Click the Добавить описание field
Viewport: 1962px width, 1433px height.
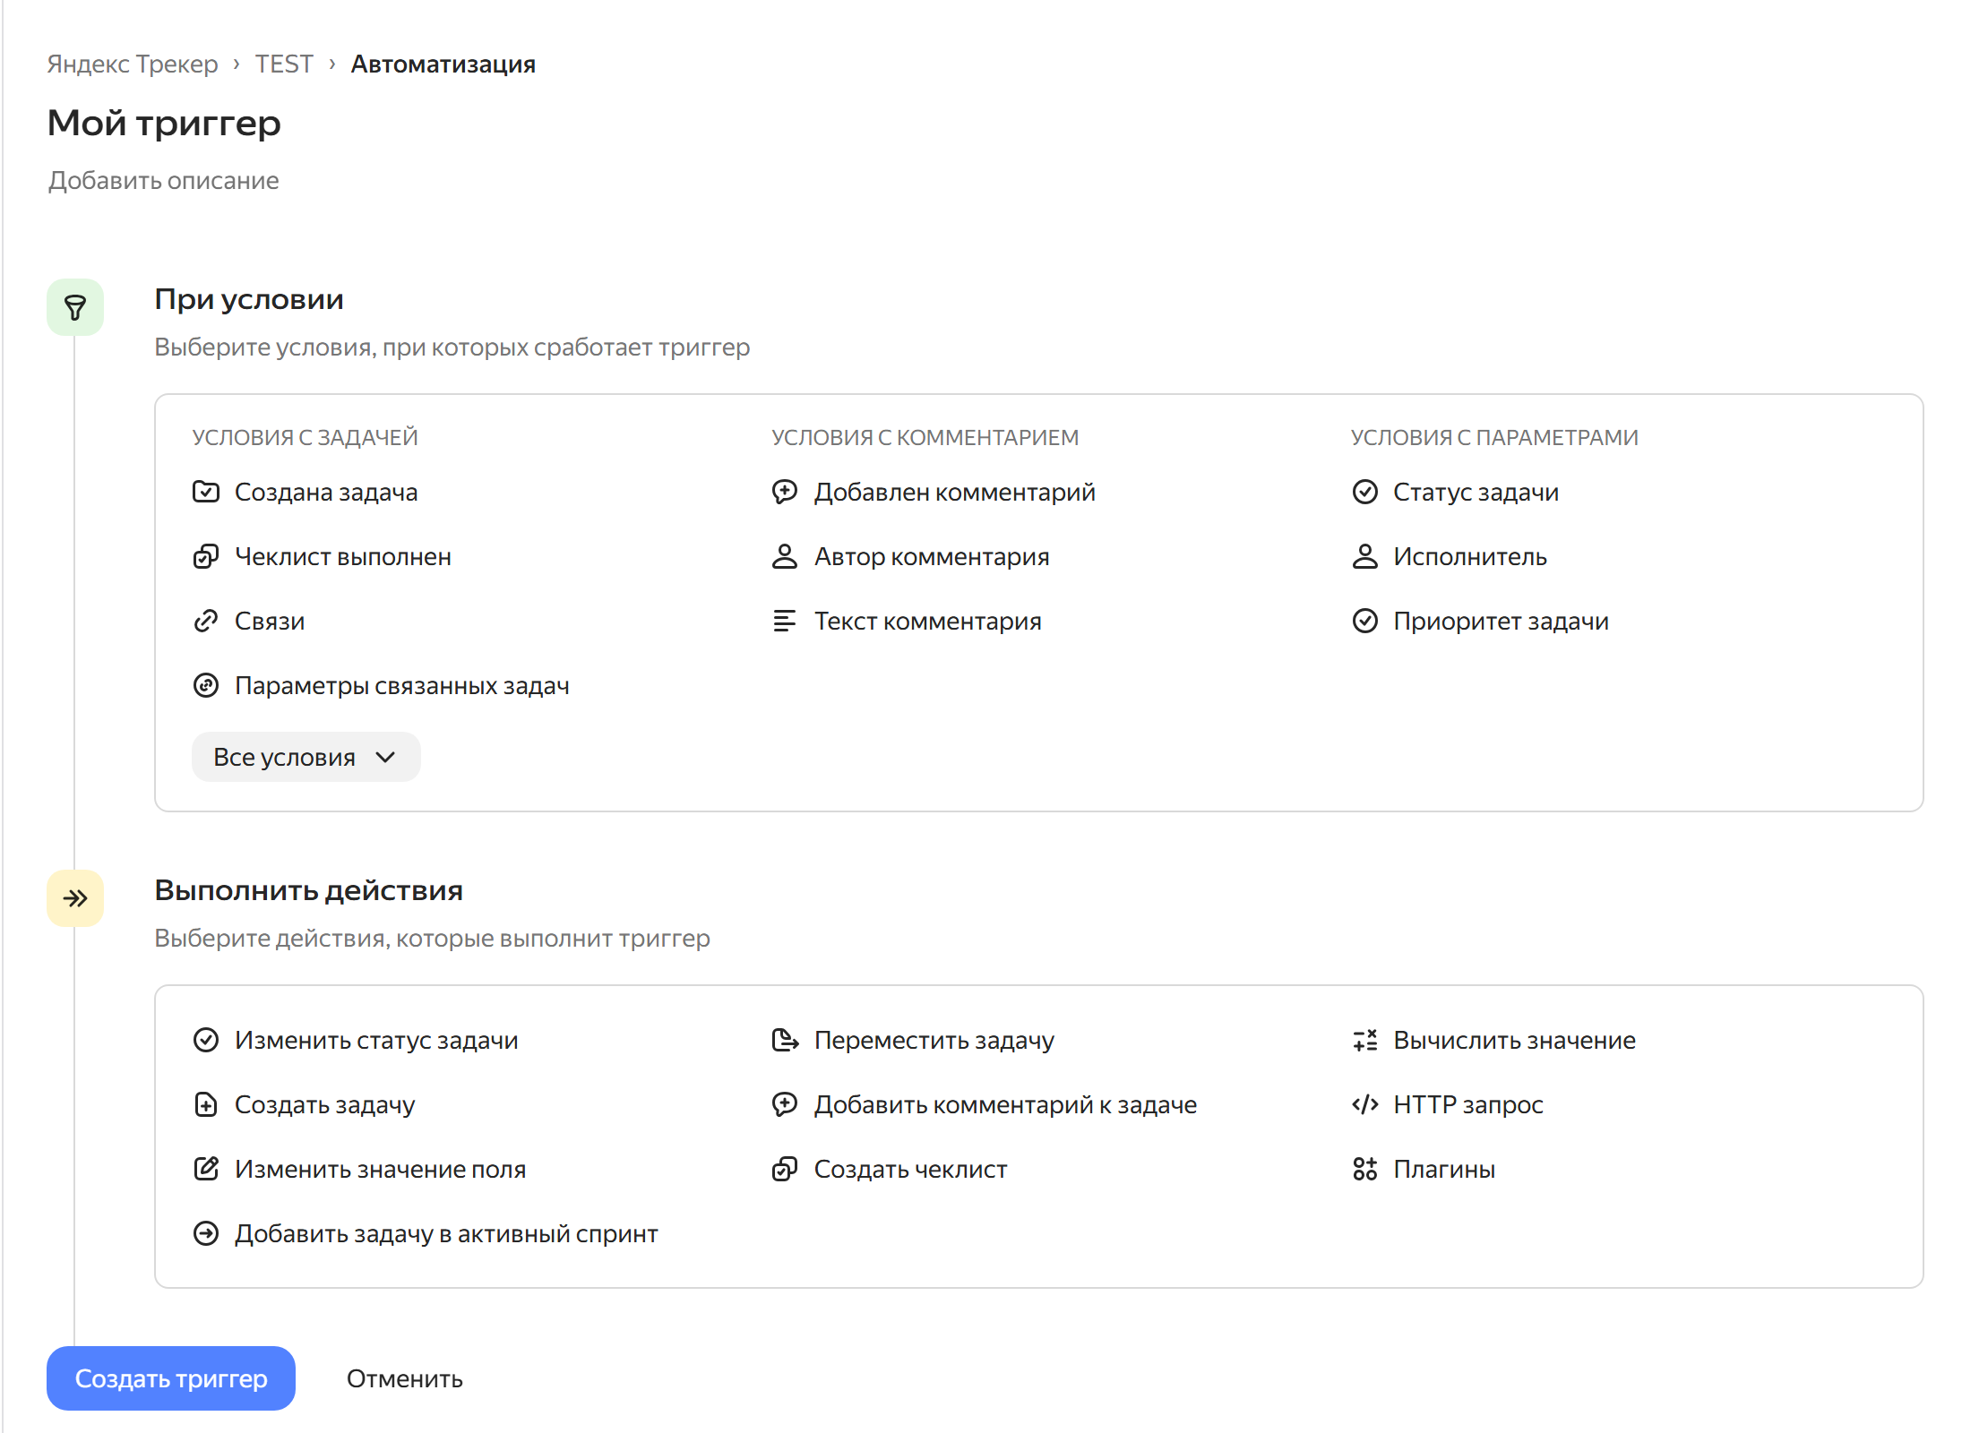[x=163, y=181]
